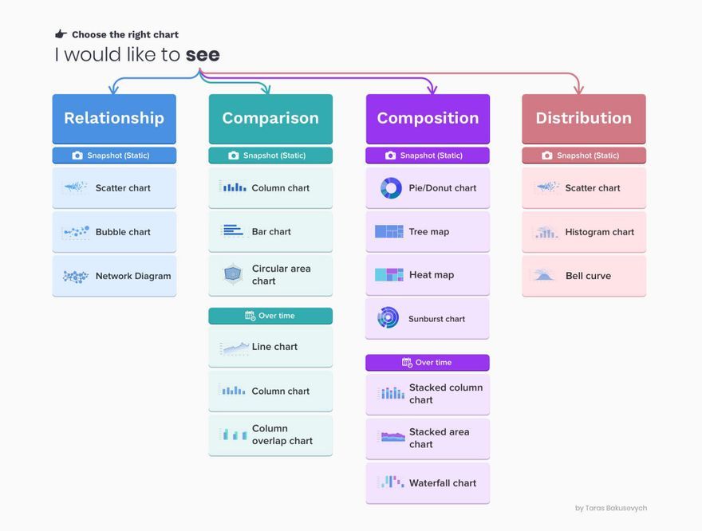Screen dimensions: 702x531
Task: Open the Distribution category header
Action: [x=584, y=119]
